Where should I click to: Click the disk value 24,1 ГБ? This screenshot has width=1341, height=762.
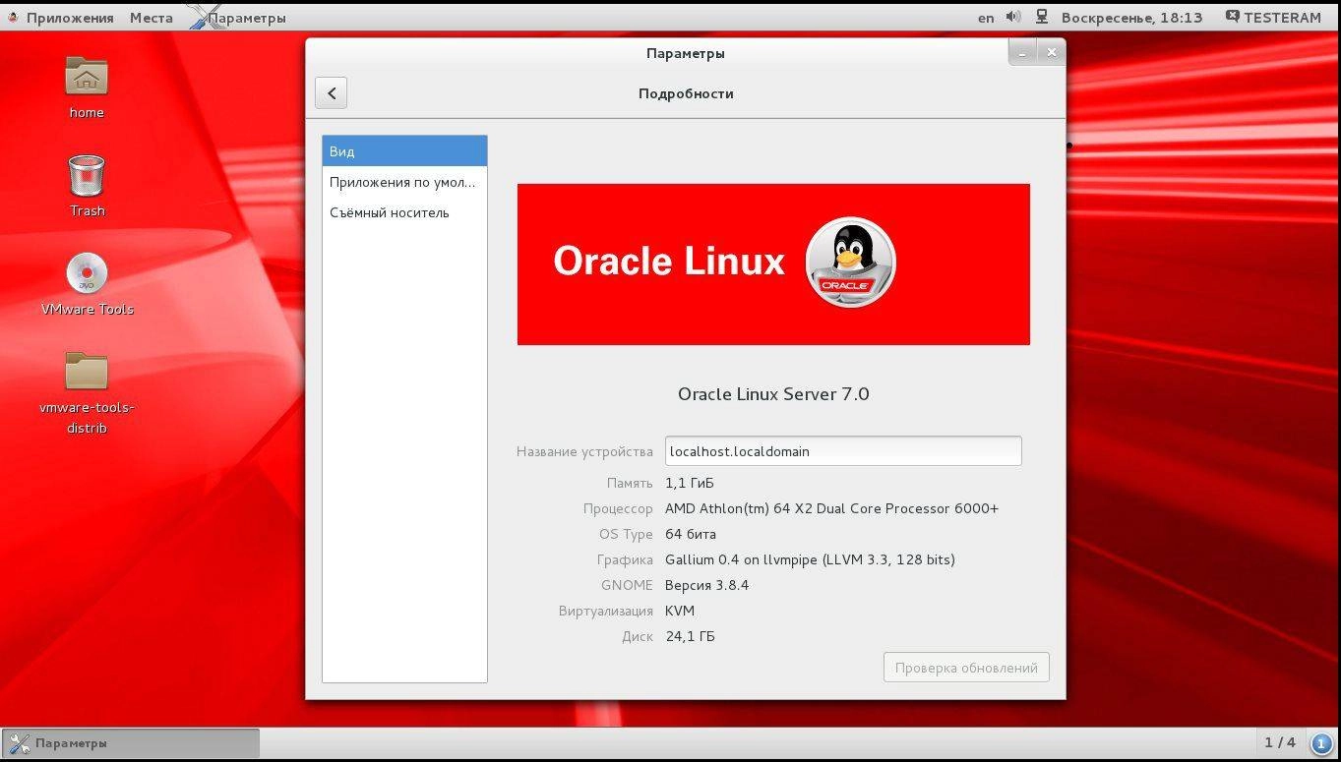690,636
